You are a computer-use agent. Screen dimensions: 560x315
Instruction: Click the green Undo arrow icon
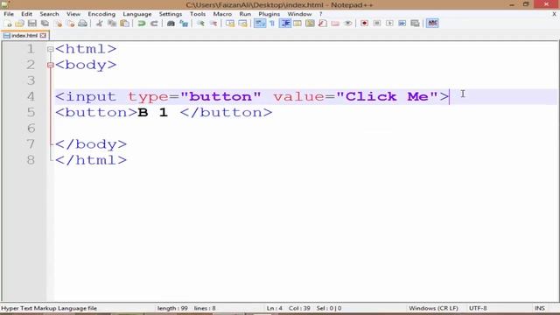(x=142, y=24)
